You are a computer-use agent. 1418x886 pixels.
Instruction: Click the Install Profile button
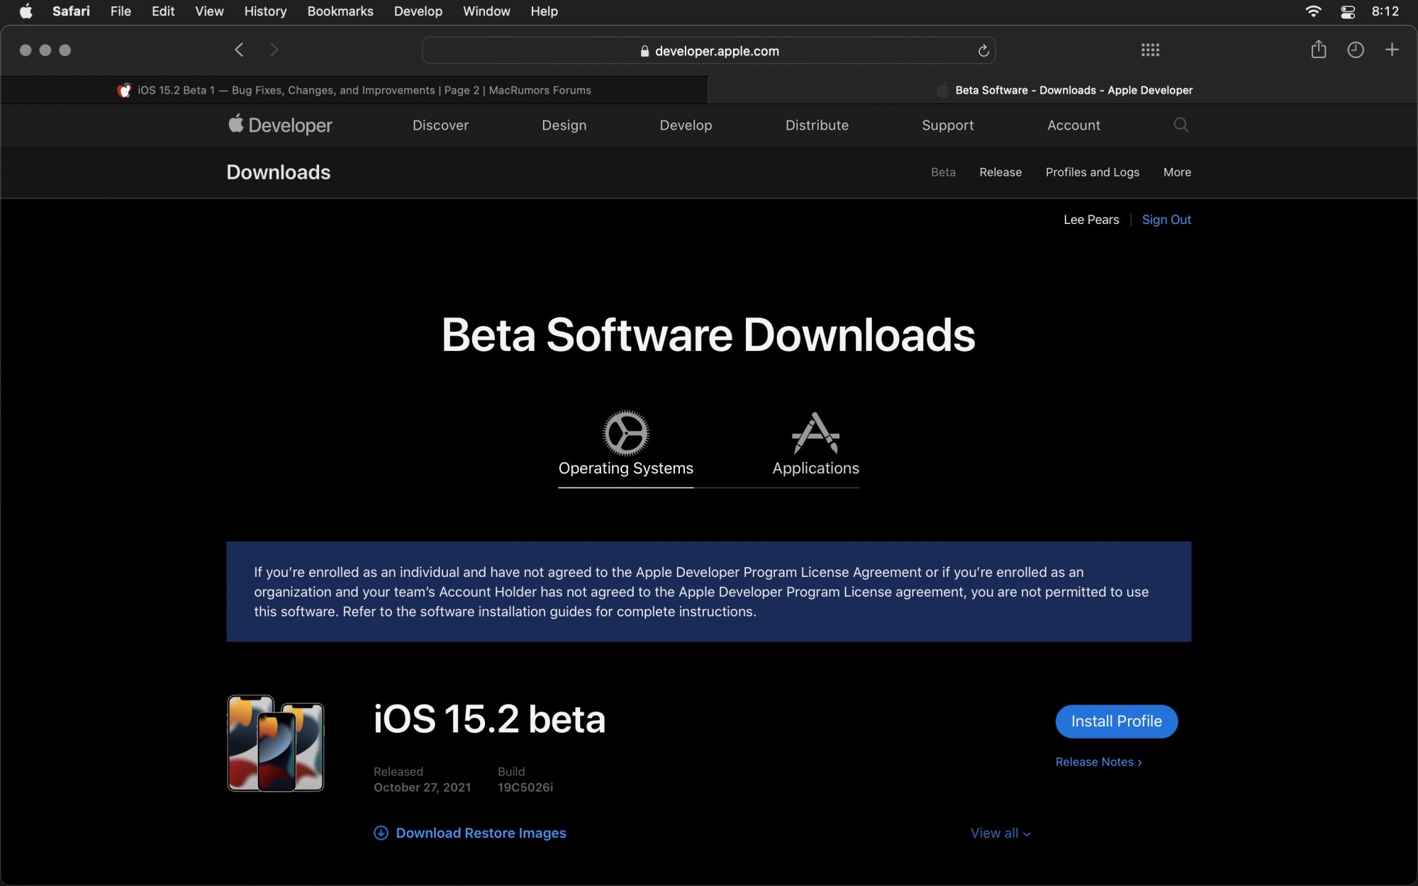pos(1116,721)
